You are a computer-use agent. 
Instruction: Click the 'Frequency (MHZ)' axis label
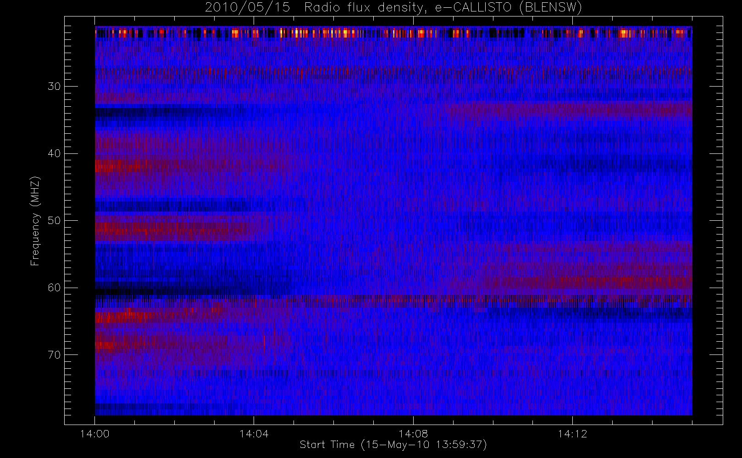point(35,221)
